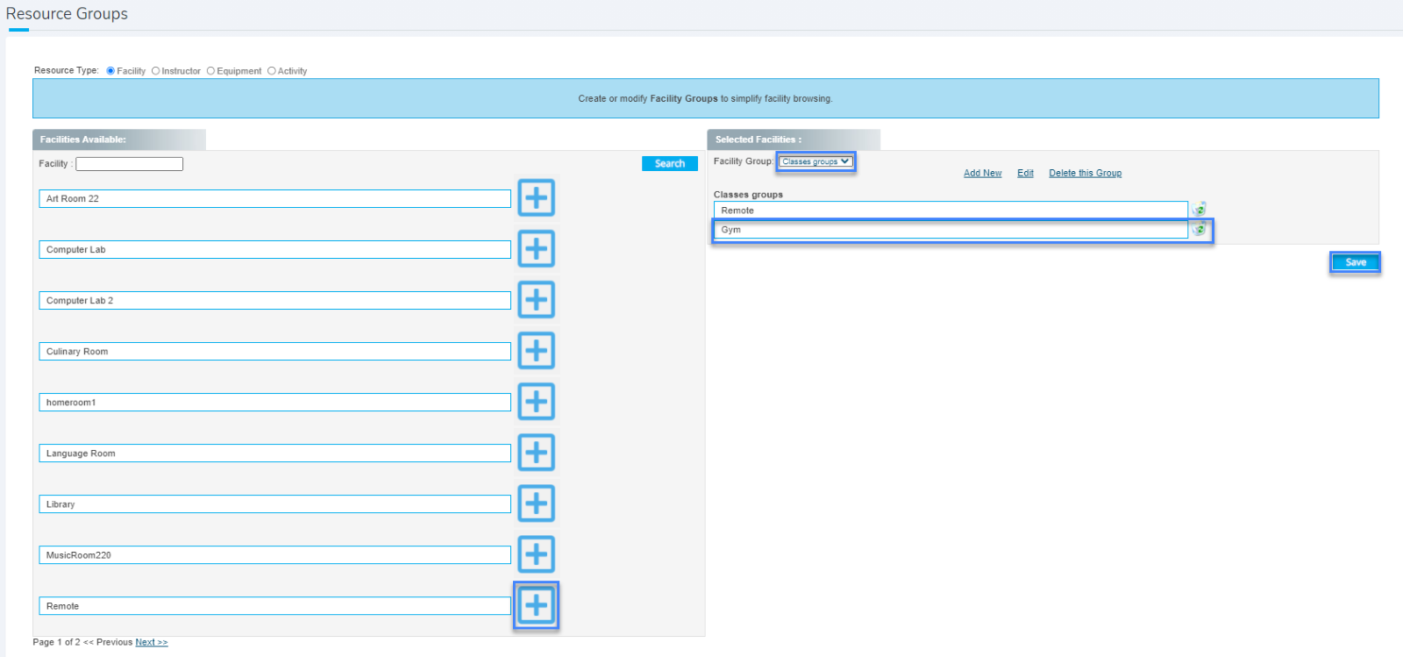Image resolution: width=1403 pixels, height=657 pixels.
Task: Click the plus icon beside Computer Lab 2
Action: click(536, 300)
